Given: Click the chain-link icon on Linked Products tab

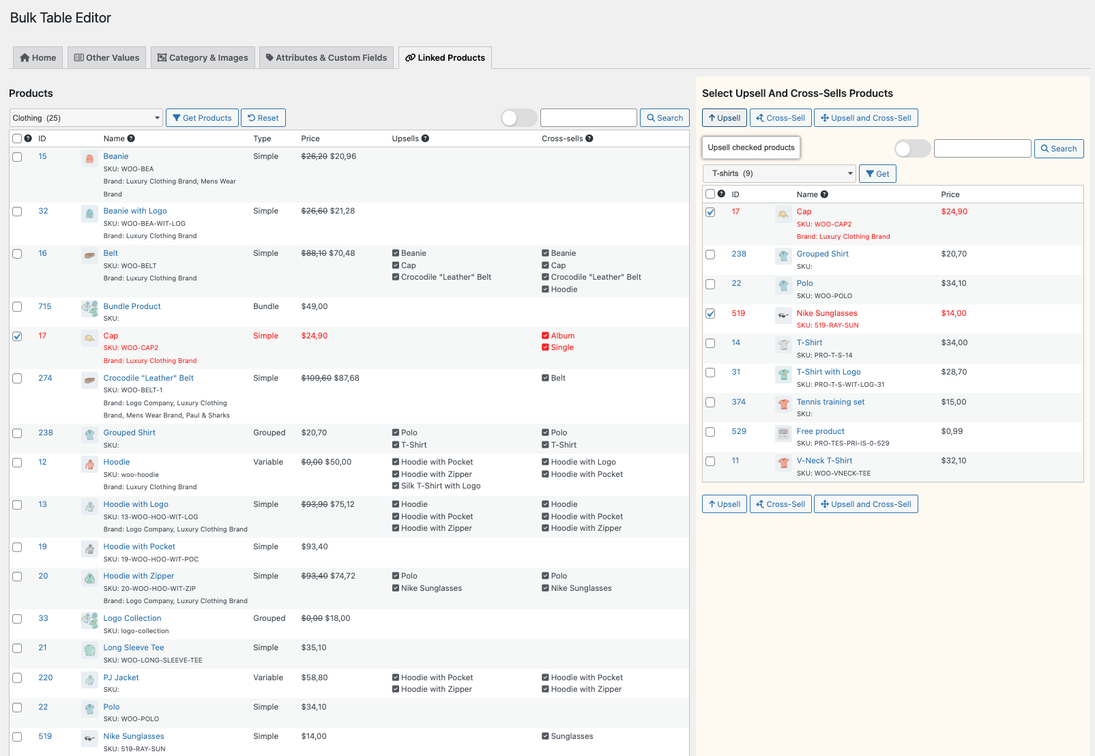Looking at the screenshot, I should coord(409,57).
